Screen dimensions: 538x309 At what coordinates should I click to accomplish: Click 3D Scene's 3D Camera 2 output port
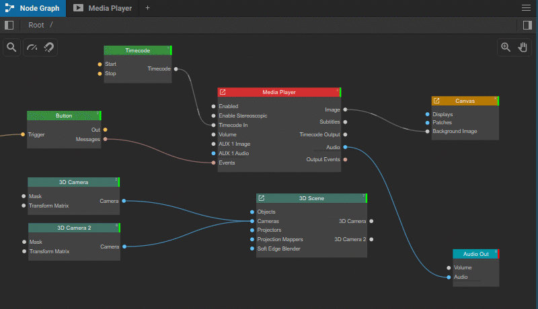tap(371, 239)
